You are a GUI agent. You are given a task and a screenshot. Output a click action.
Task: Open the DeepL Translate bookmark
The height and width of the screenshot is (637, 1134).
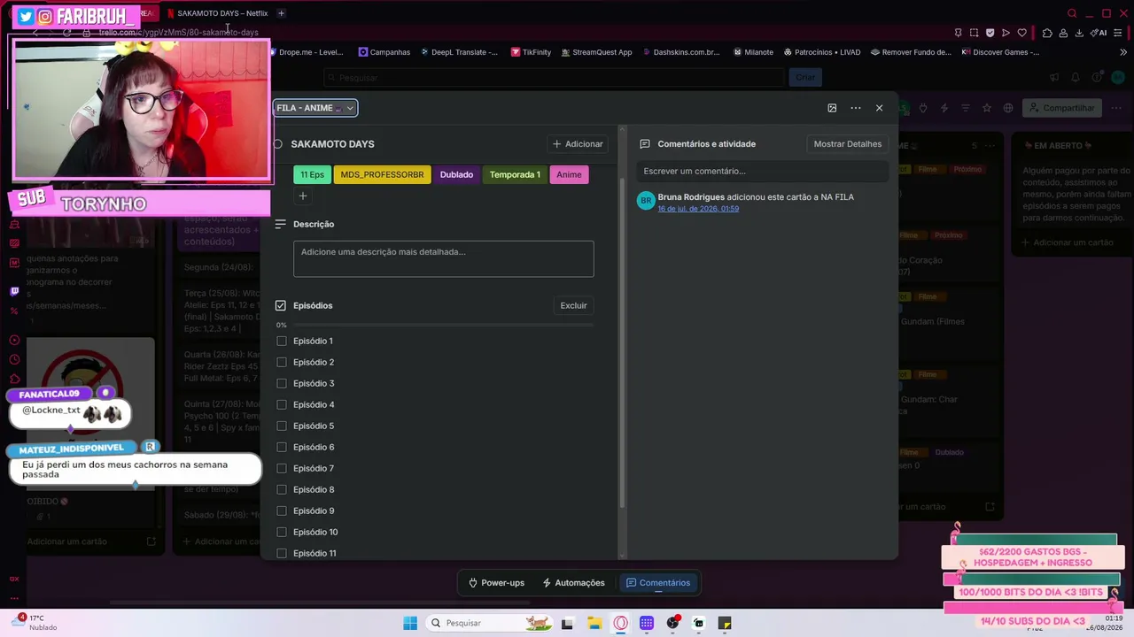coord(459,52)
